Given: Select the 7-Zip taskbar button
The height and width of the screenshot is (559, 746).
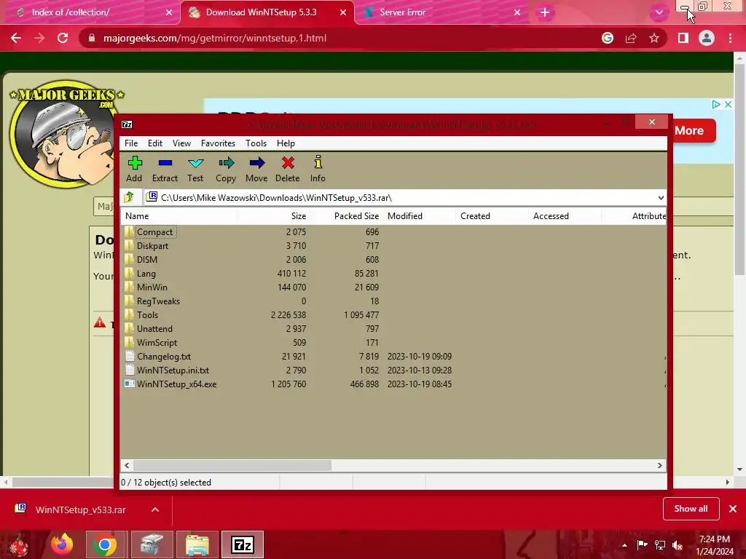Looking at the screenshot, I should (x=243, y=544).
